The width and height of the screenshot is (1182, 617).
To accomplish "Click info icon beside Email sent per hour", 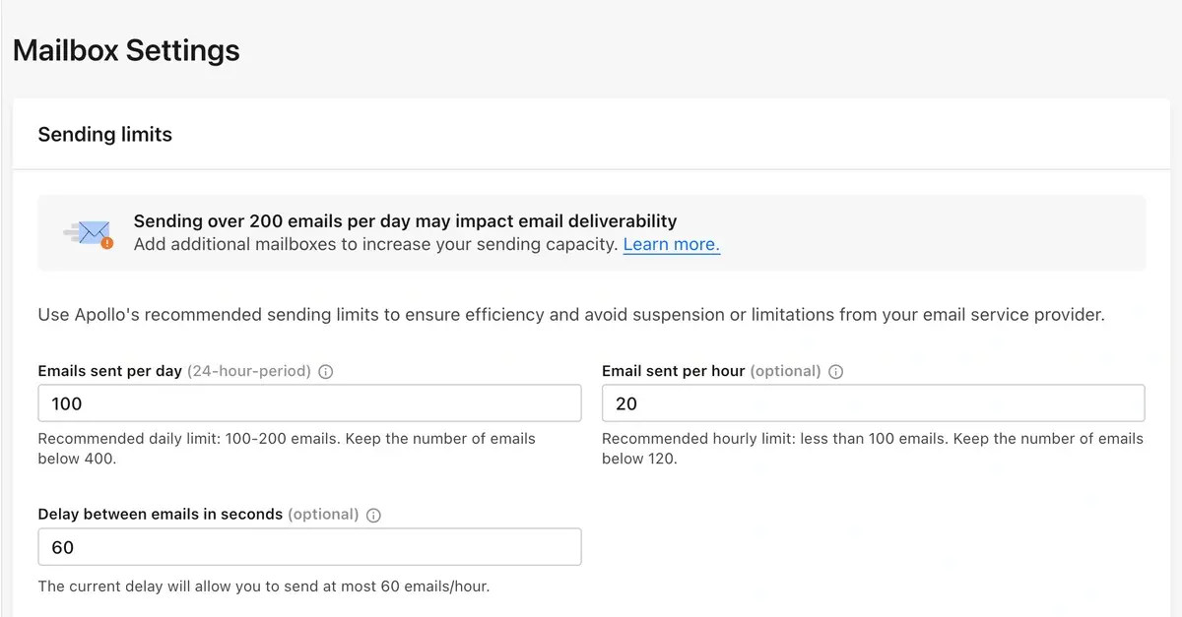I will click(835, 372).
